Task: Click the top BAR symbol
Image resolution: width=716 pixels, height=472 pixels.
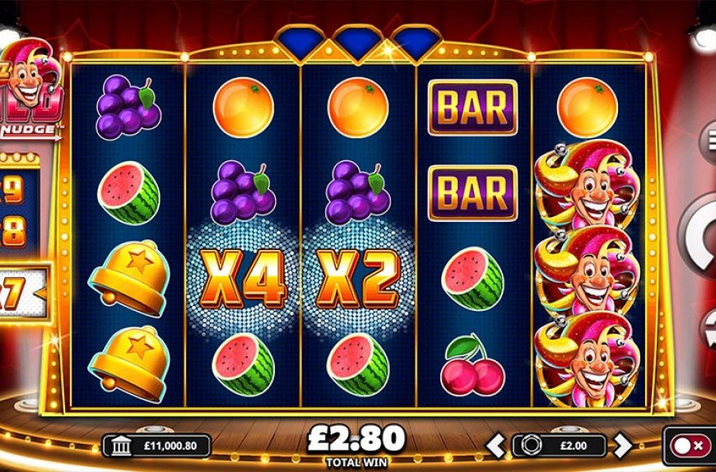Action: coord(472,108)
